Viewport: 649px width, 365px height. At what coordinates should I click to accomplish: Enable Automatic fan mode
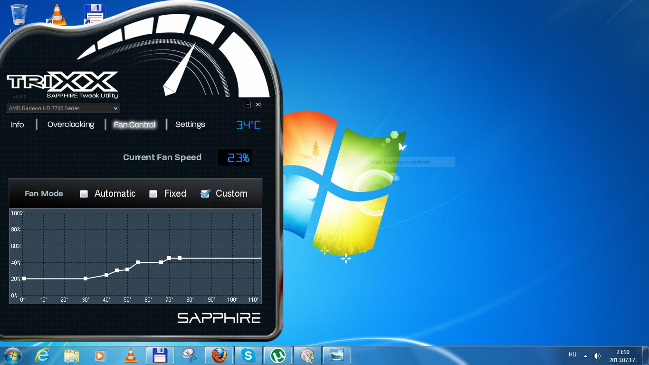click(84, 194)
